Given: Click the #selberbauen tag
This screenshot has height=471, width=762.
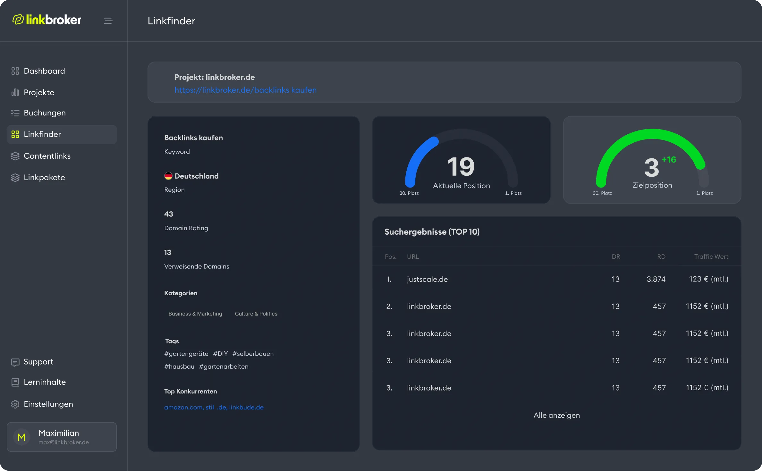Looking at the screenshot, I should click(x=253, y=354).
